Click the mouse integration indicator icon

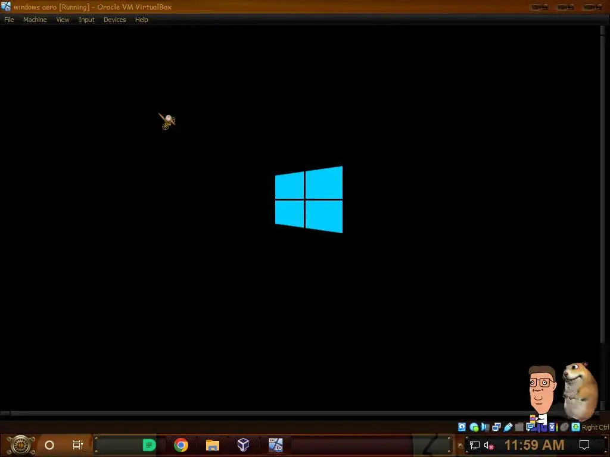tap(564, 427)
